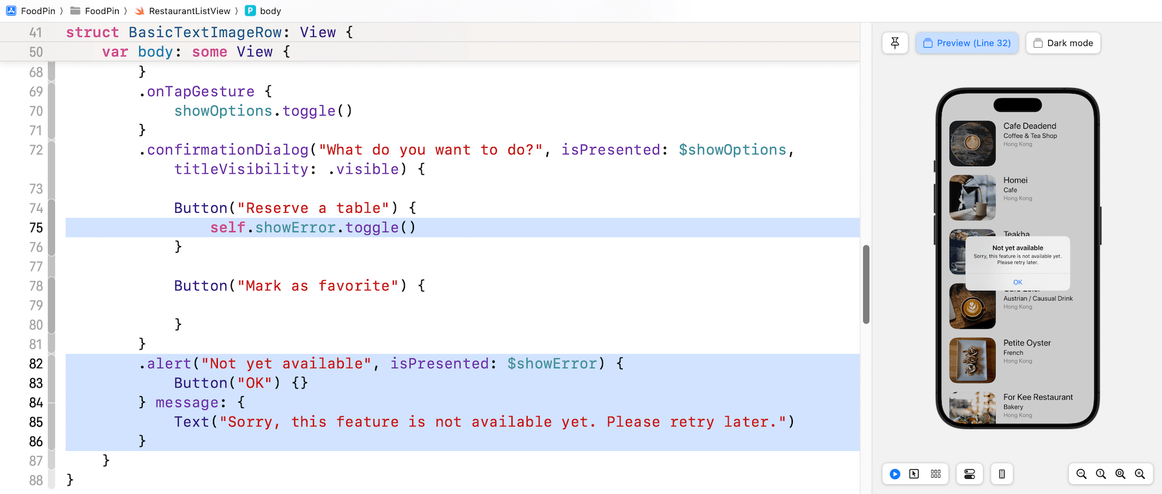This screenshot has height=494, width=1162.
Task: Zoom in the preview canvas
Action: [1140, 474]
